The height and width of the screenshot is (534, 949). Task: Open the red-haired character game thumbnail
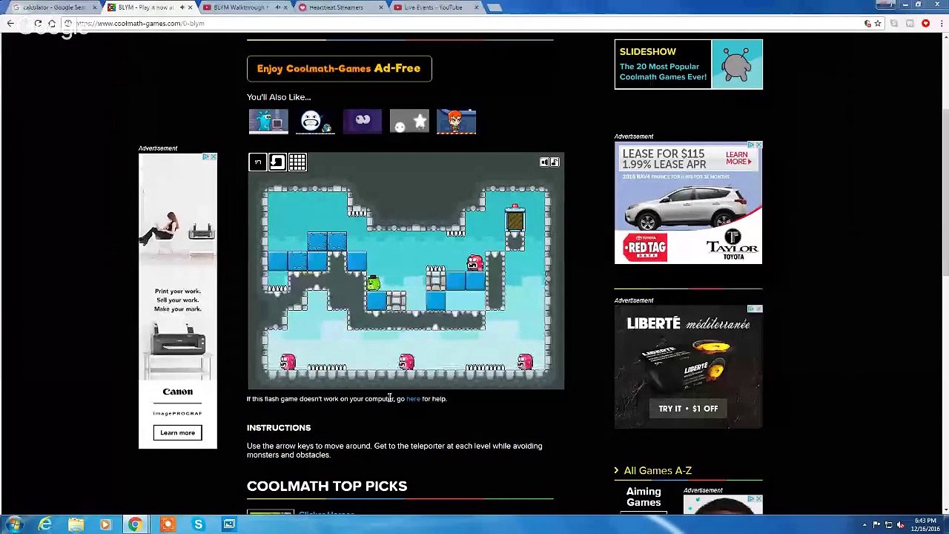click(x=457, y=121)
